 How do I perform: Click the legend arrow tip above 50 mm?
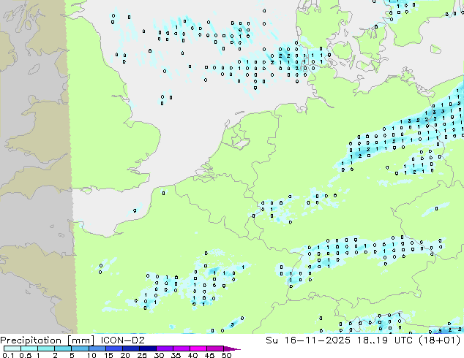pos(232,349)
